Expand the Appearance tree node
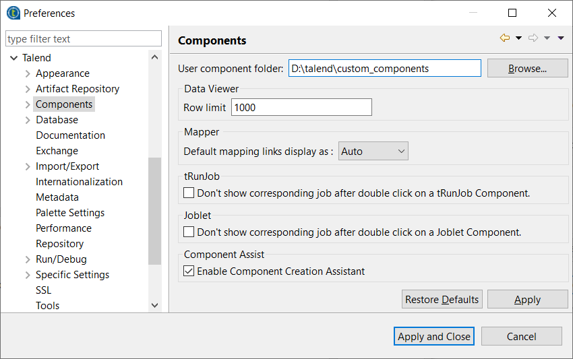Image resolution: width=573 pixels, height=359 pixels. pos(28,73)
